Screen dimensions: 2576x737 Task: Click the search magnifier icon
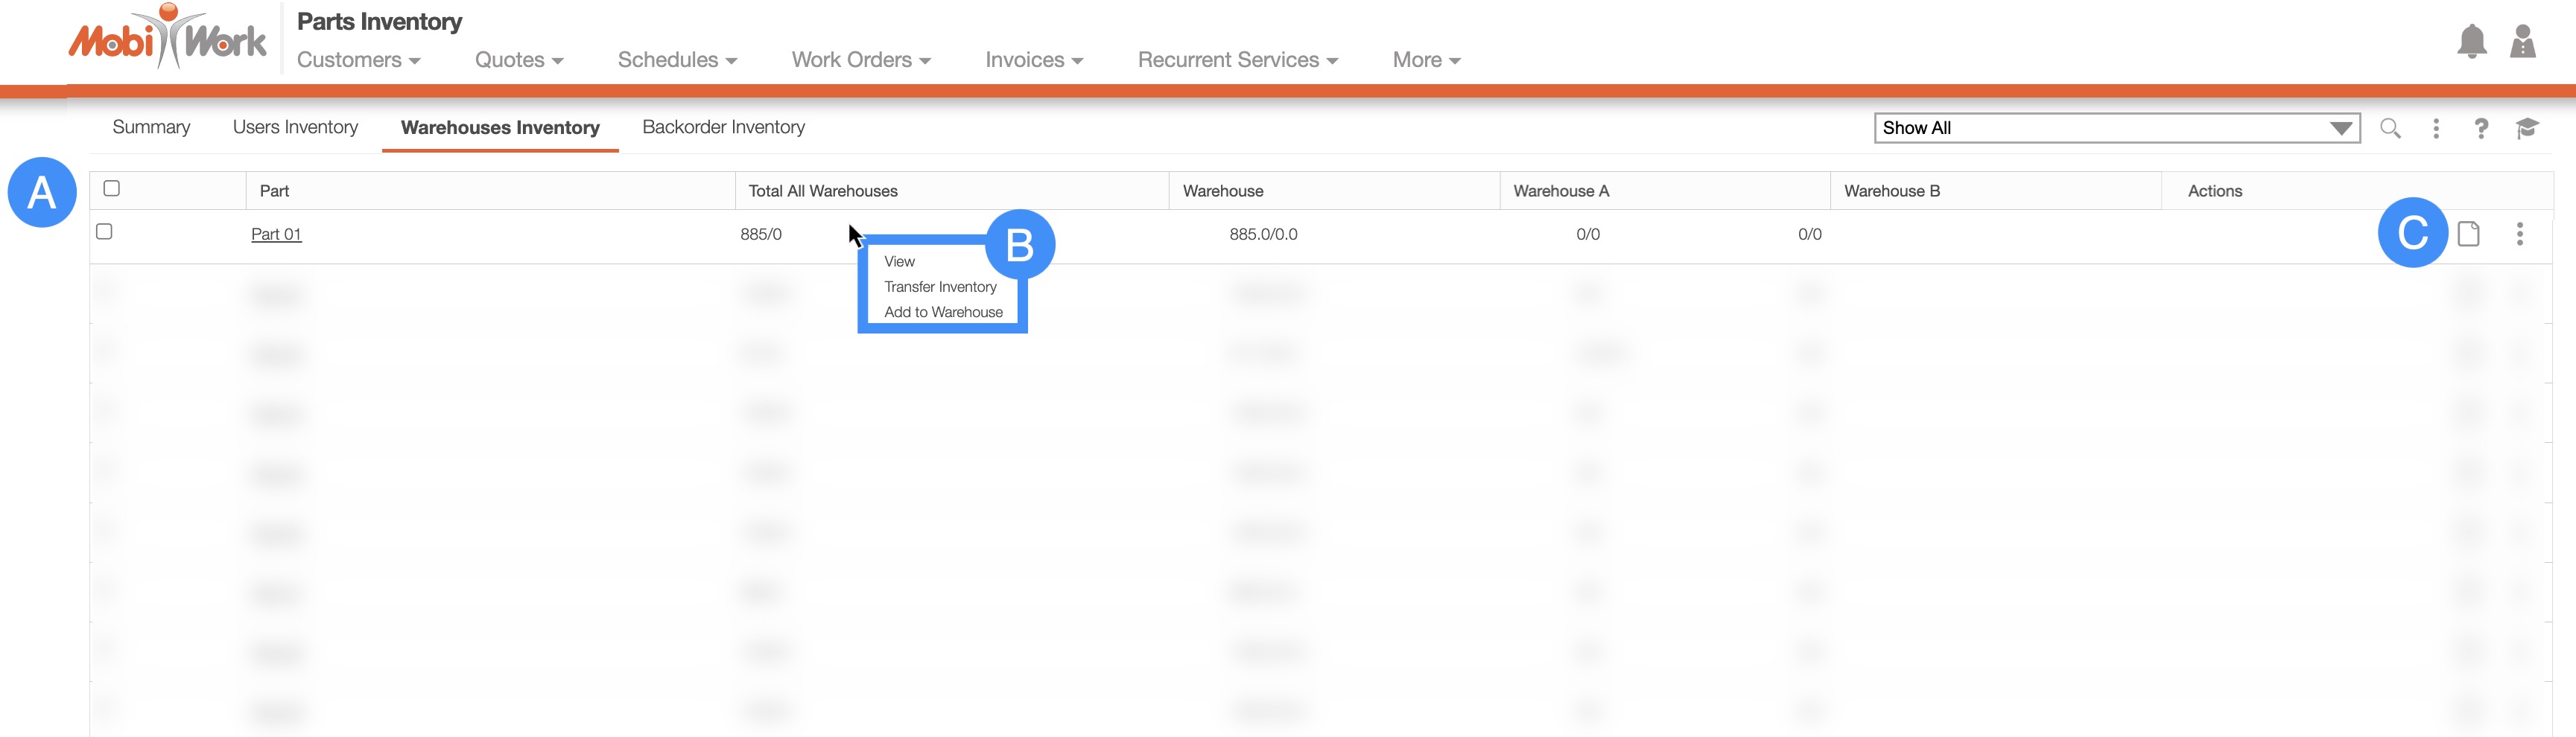2390,128
